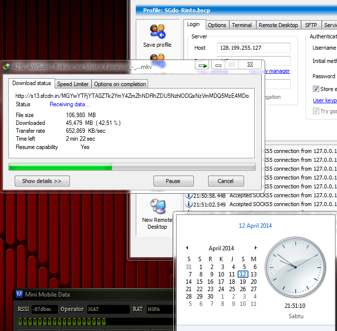The image size is (337, 331).
Task: Click the Resume capability Yes value
Action: 85,147
